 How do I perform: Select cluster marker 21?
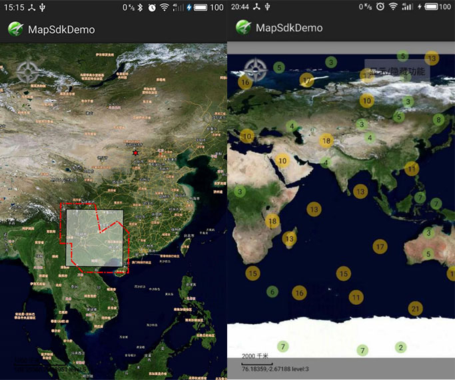415,309
